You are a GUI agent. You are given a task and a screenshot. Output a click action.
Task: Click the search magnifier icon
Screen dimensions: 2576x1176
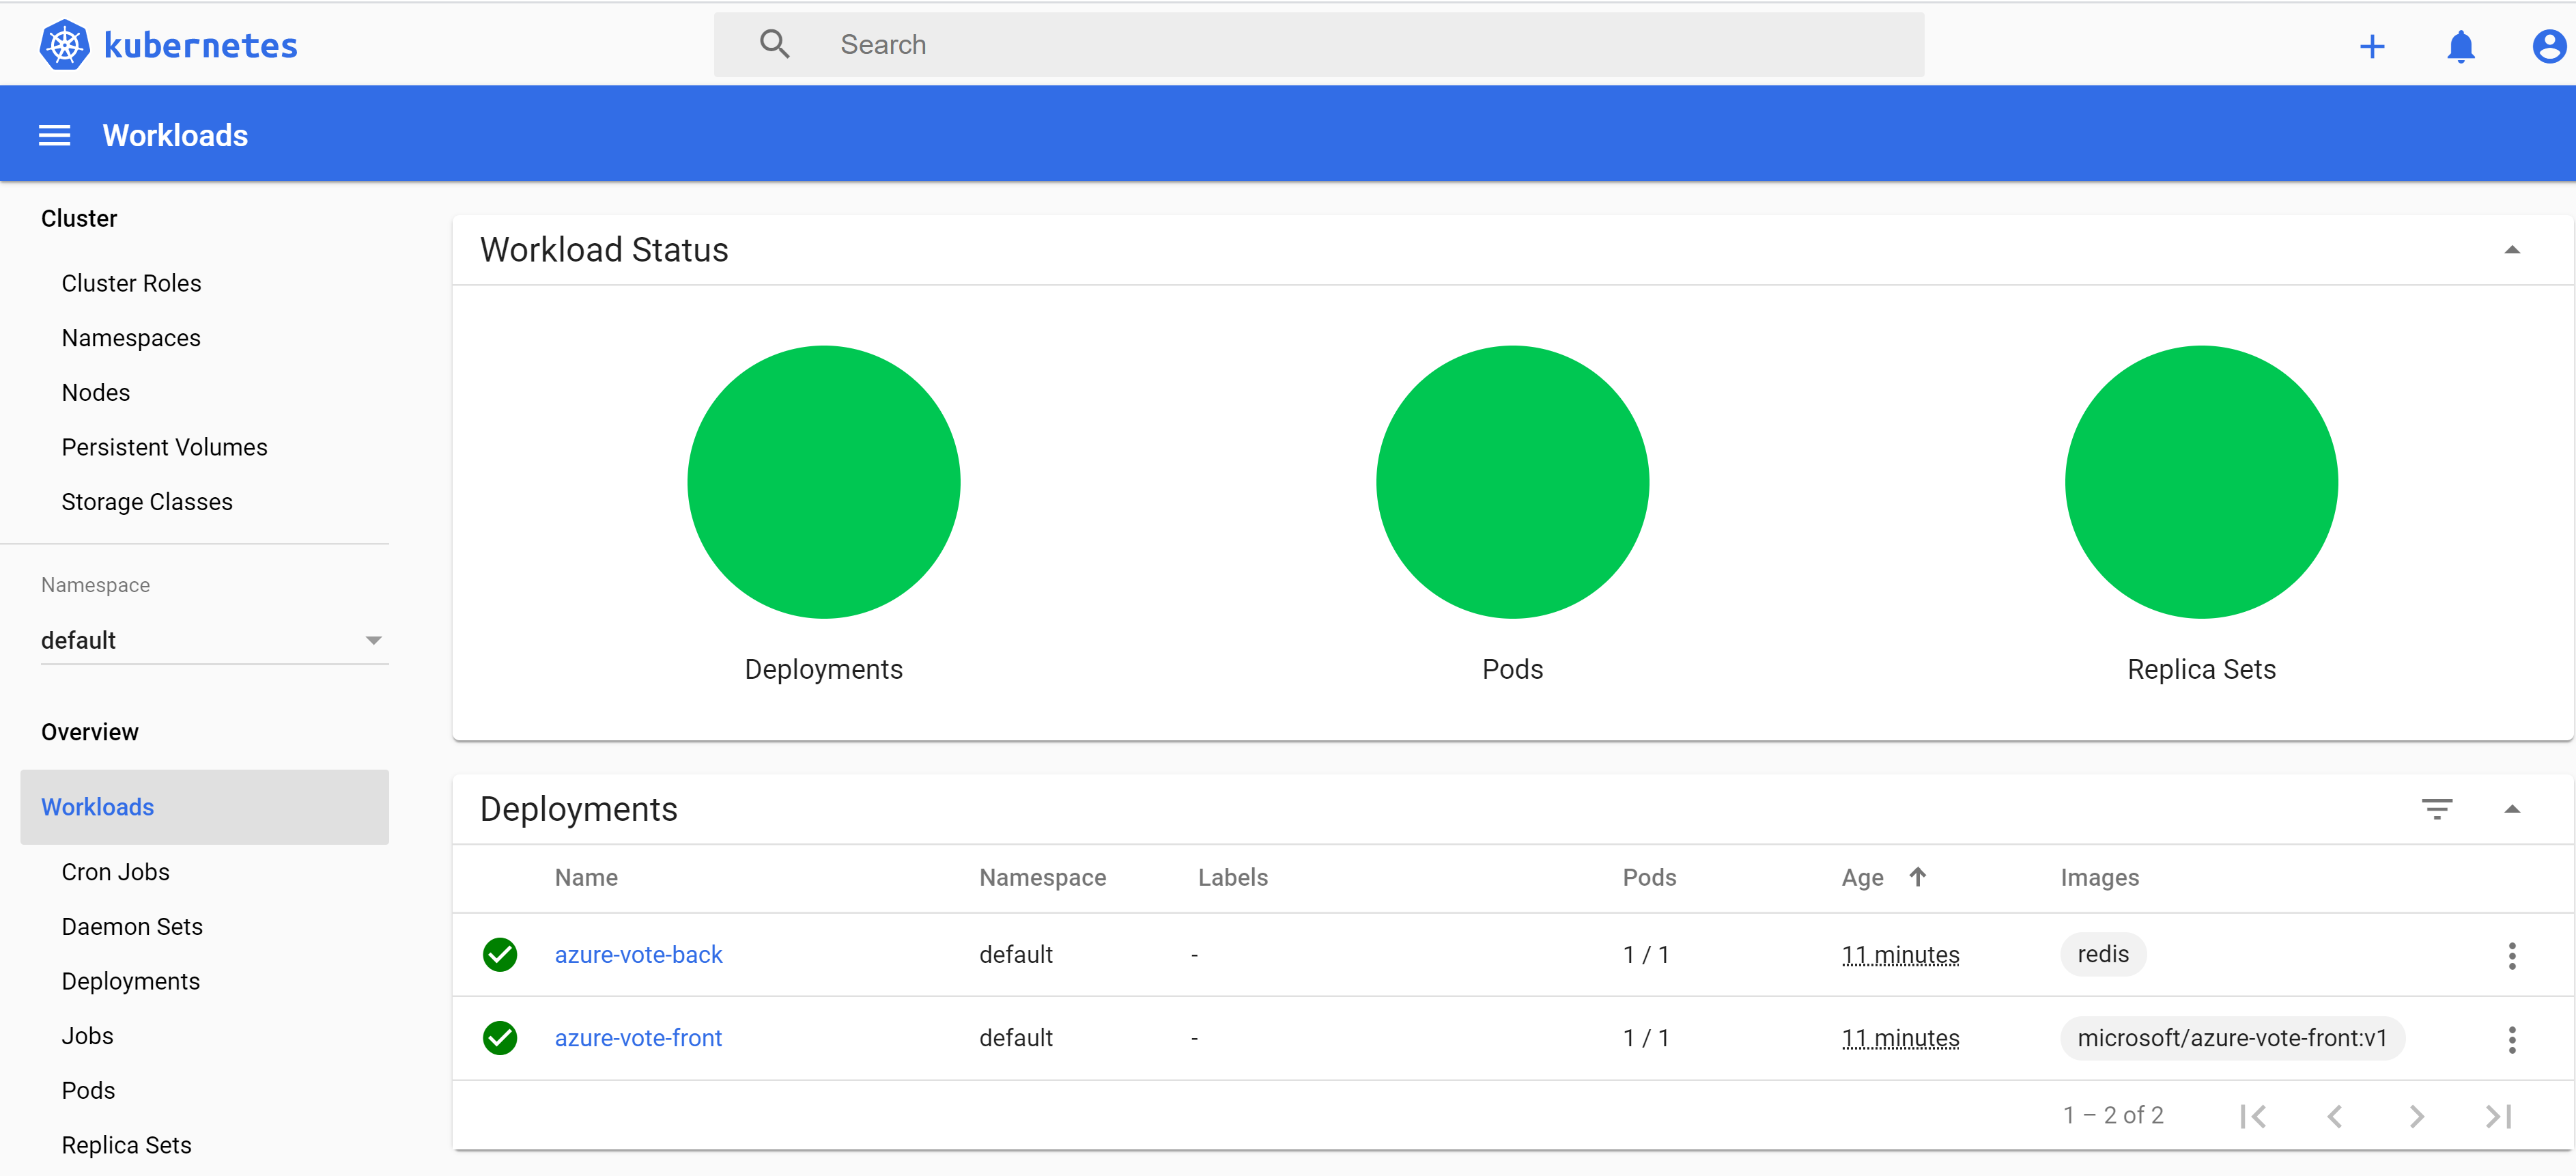click(x=774, y=44)
